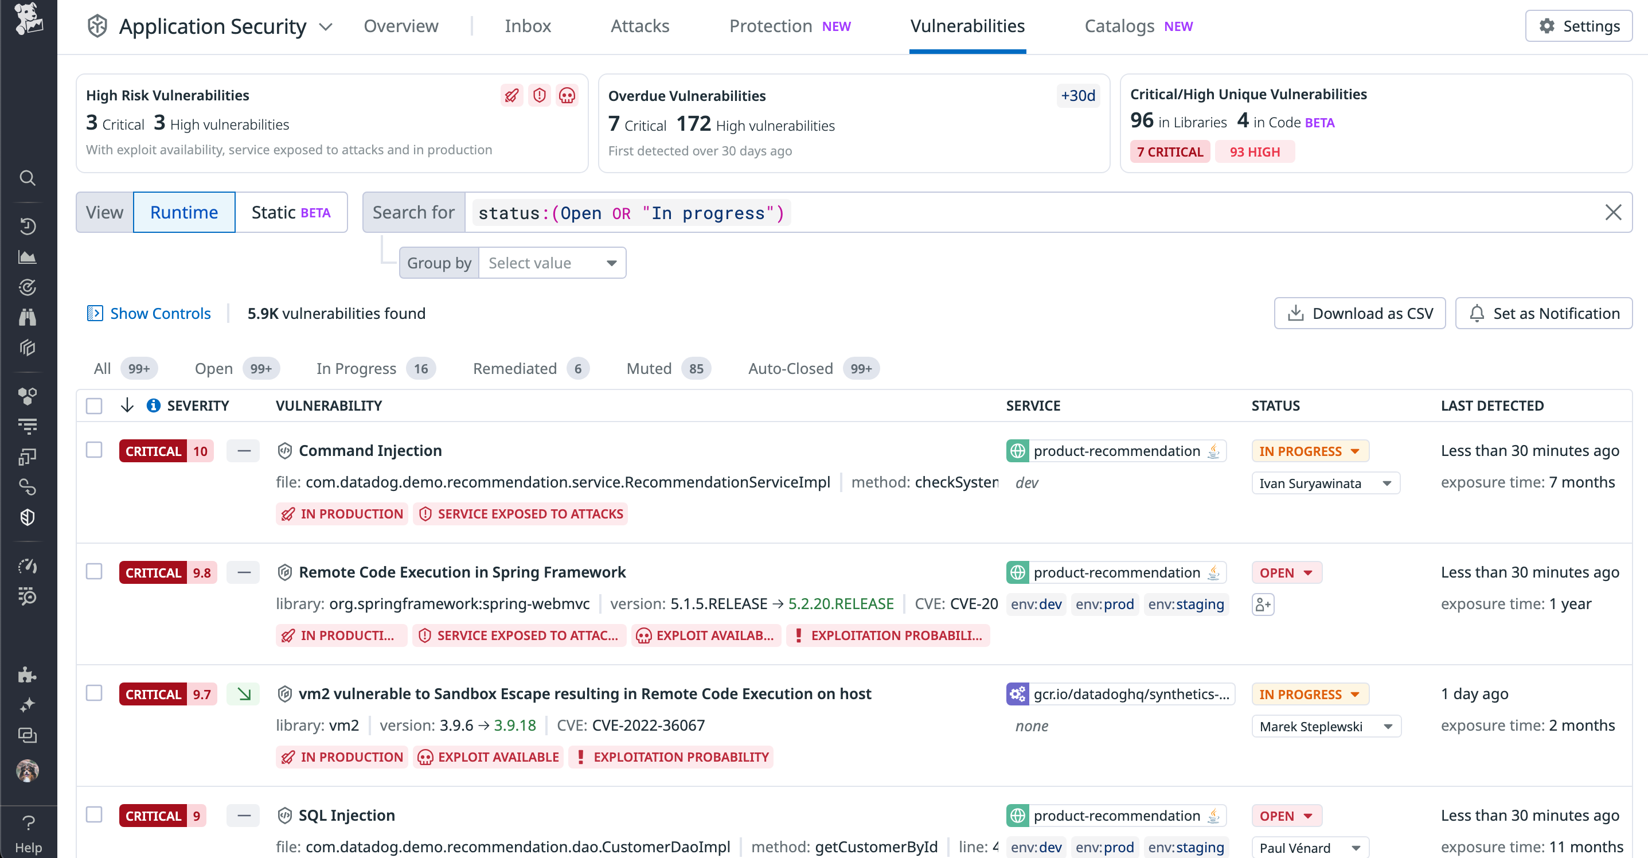Click the Help icon at sidebar bottom

pyautogui.click(x=28, y=822)
